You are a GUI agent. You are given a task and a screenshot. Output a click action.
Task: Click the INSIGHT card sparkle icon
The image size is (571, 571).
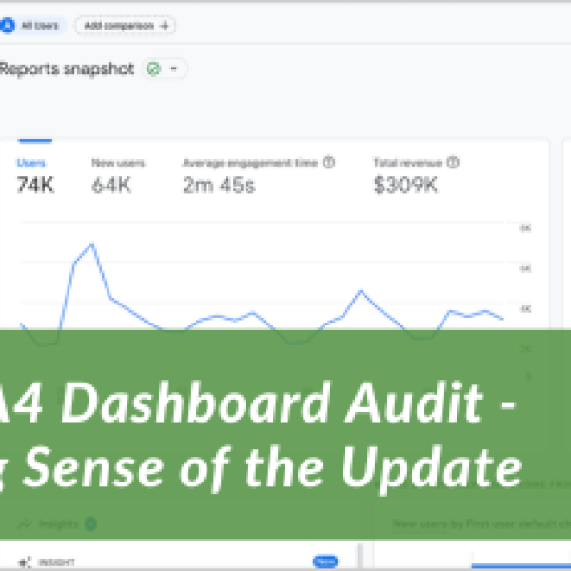tap(25, 562)
